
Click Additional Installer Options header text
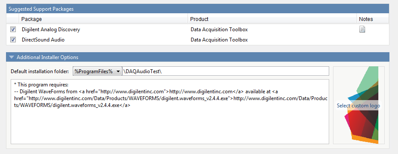[x=47, y=57]
